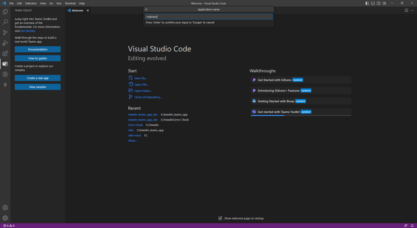Image resolution: width=417 pixels, height=228 pixels.
Task: Toggle the split editor layout icon top right
Action: (406, 10)
